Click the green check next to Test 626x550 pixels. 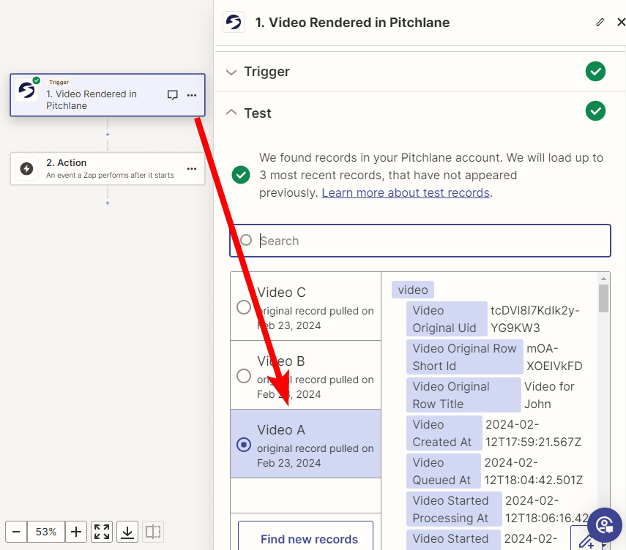595,111
